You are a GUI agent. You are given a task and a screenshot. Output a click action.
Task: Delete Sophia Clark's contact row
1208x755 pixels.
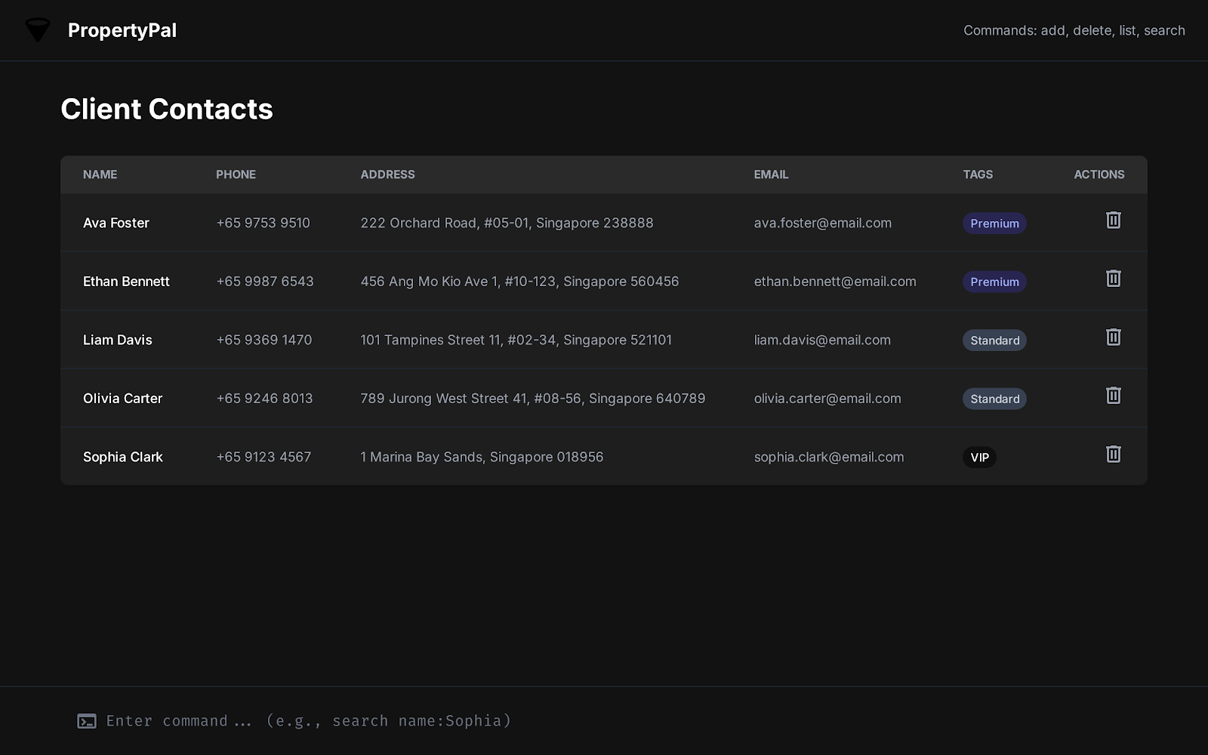pos(1113,455)
